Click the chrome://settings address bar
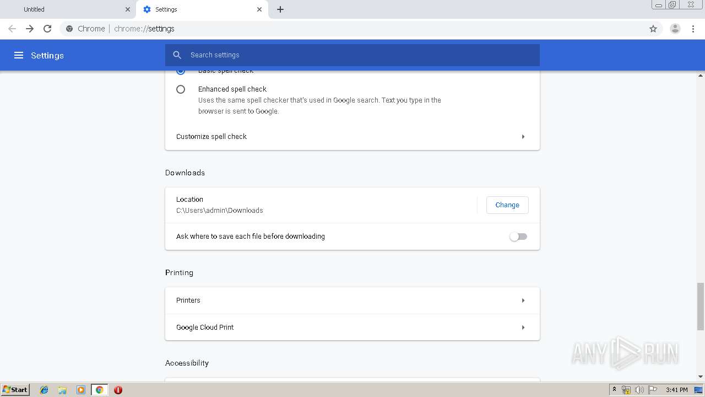Screen dimensions: 705x397 352,29
